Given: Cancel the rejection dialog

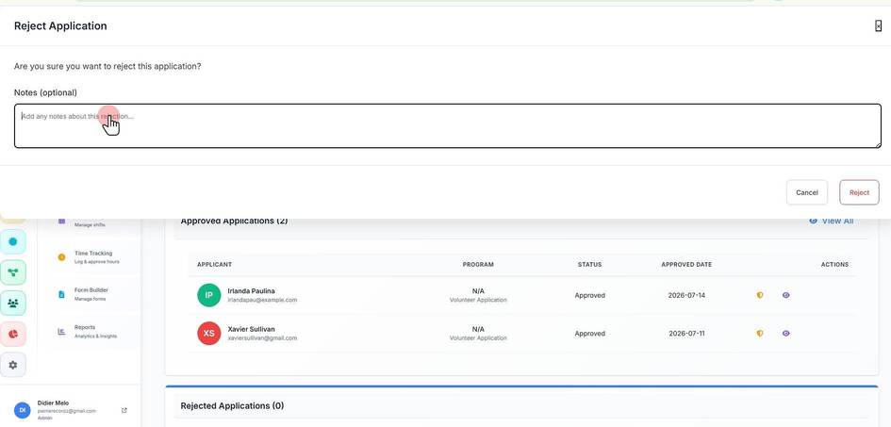Looking at the screenshot, I should pos(807,192).
